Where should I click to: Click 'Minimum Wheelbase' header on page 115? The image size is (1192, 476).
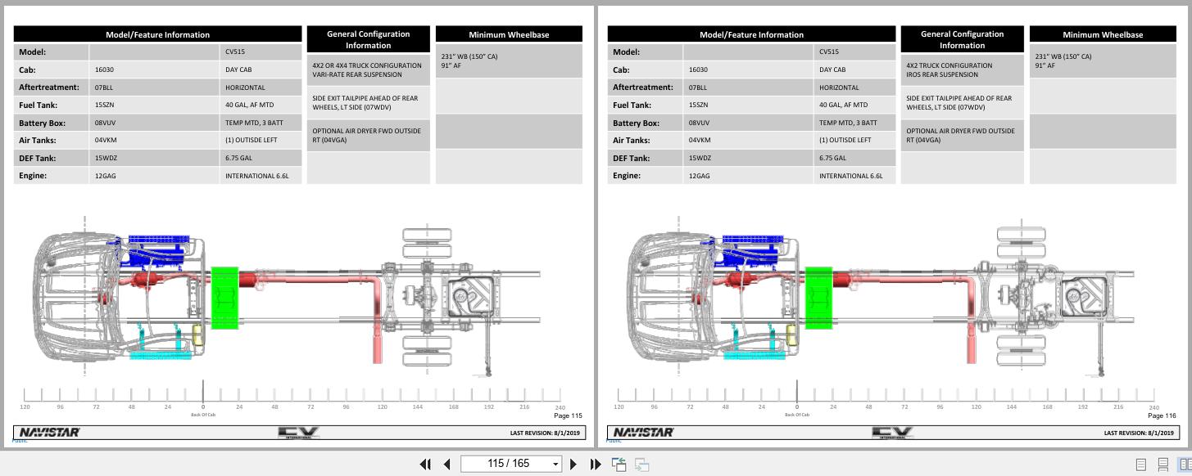pos(509,34)
